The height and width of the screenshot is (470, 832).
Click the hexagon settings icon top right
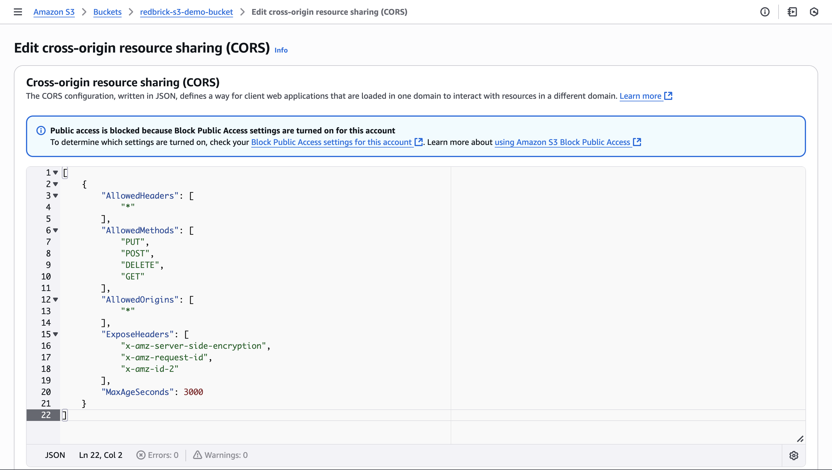click(814, 12)
